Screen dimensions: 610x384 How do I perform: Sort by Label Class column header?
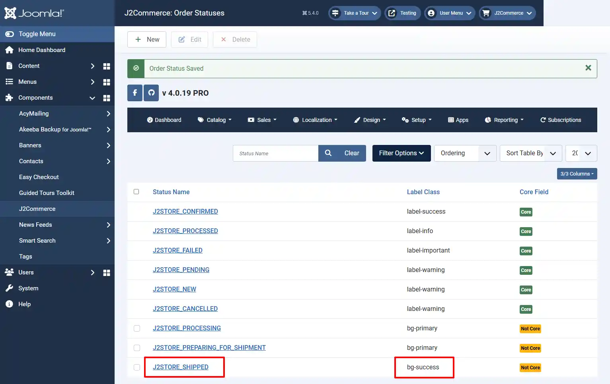coord(423,192)
